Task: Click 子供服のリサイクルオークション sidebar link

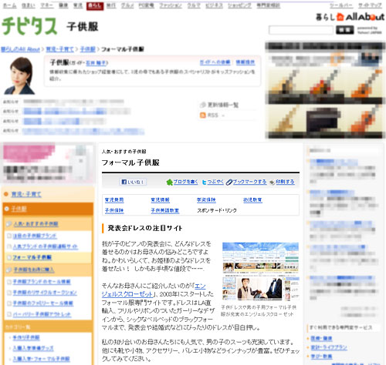Action: pos(45,293)
